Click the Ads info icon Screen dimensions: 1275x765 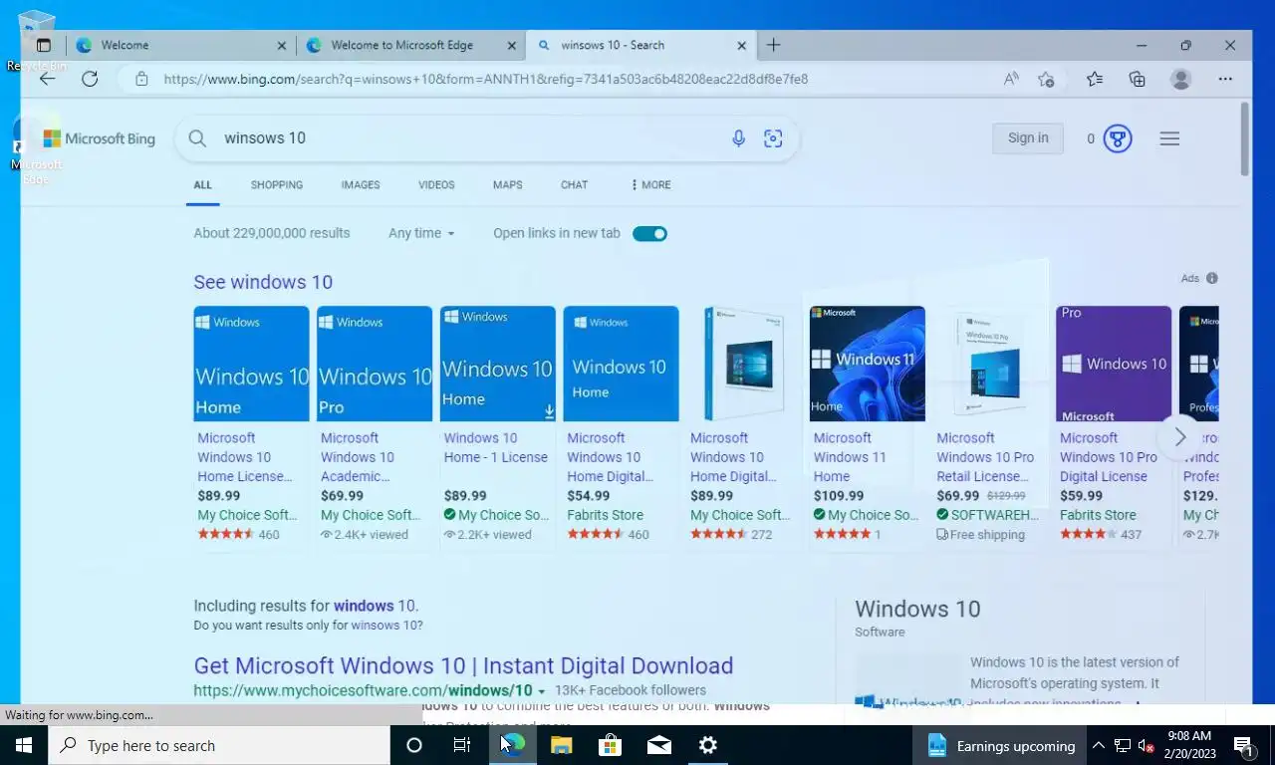click(1212, 279)
